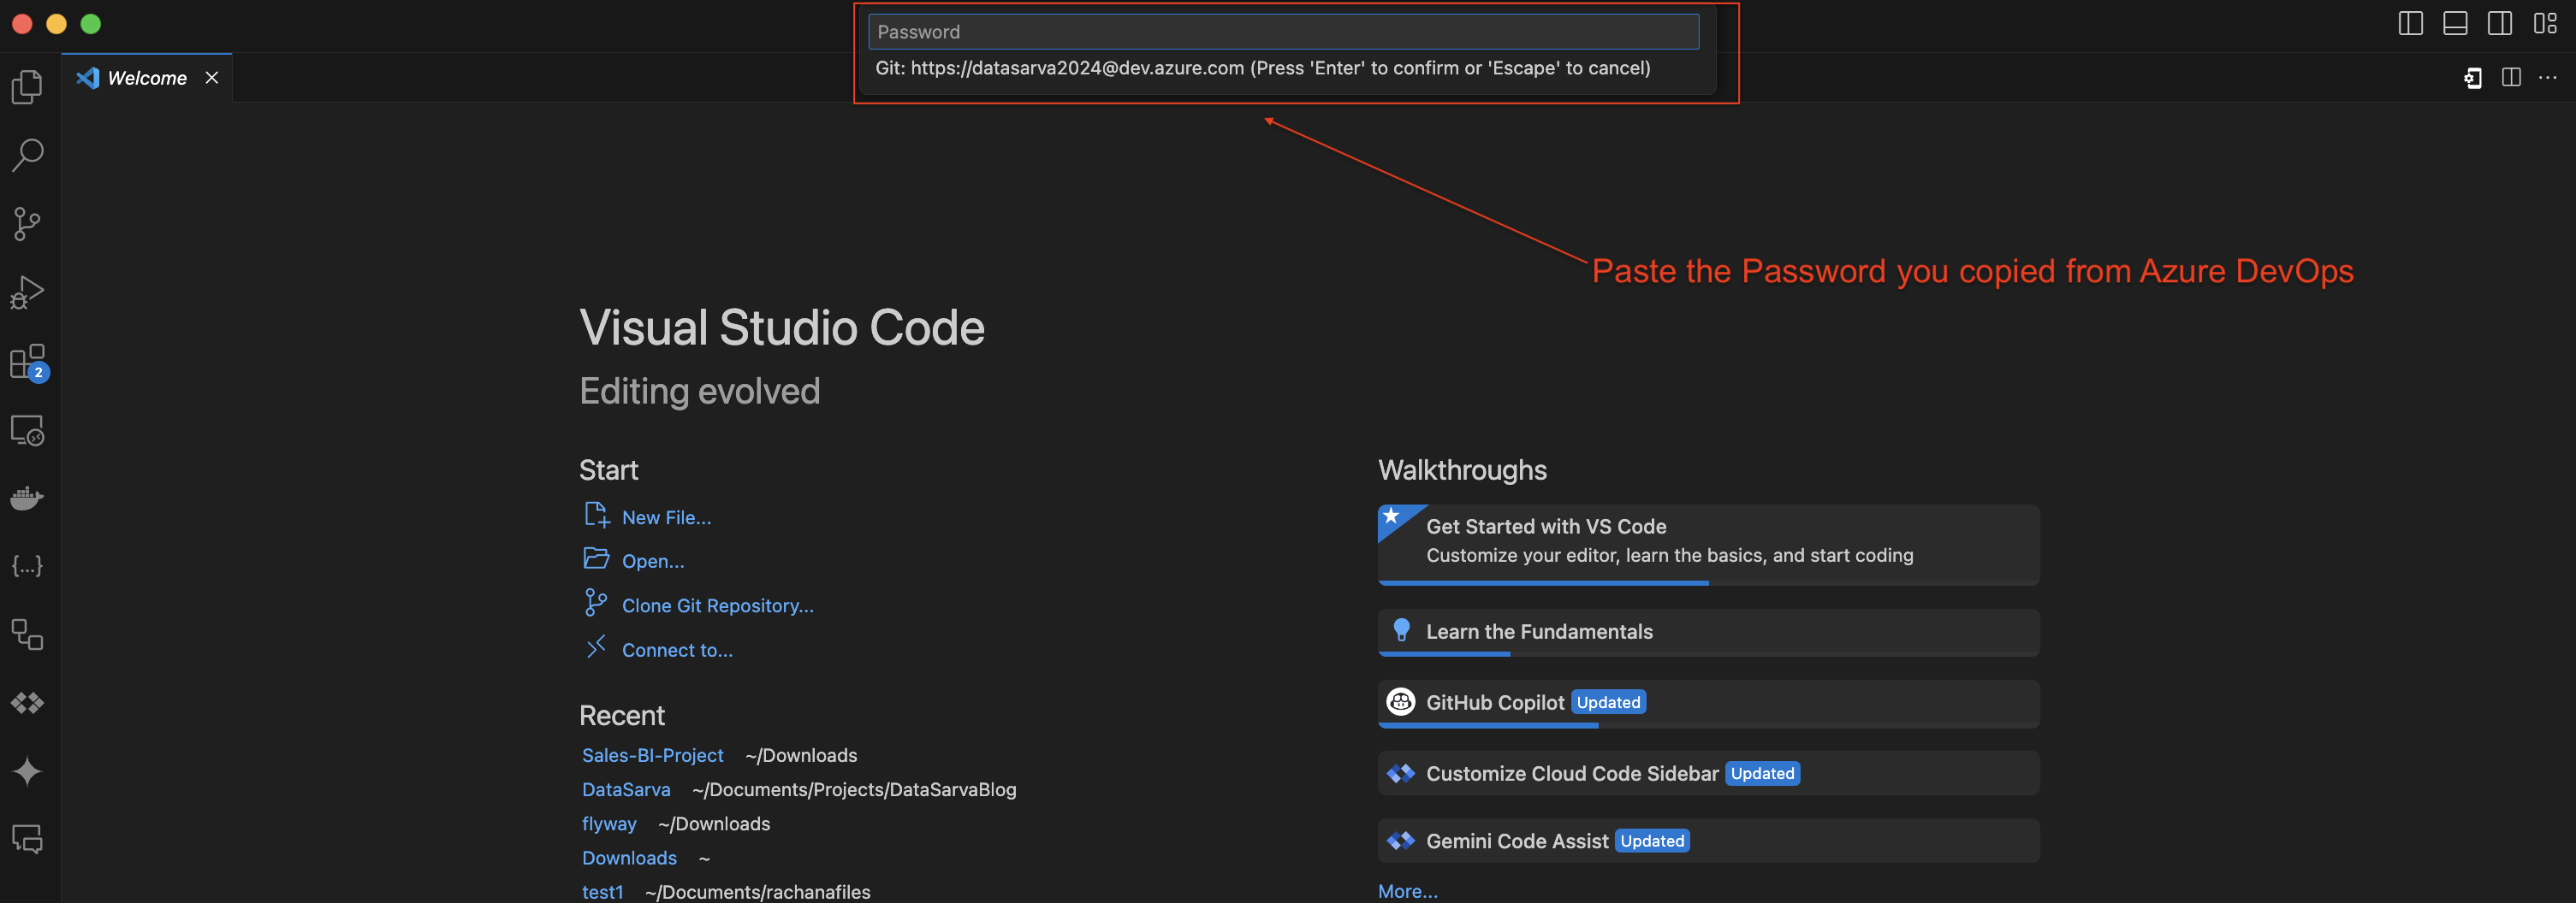The image size is (2576, 903).
Task: Toggle the Secondary Side Bar layout icon
Action: pos(2500,23)
